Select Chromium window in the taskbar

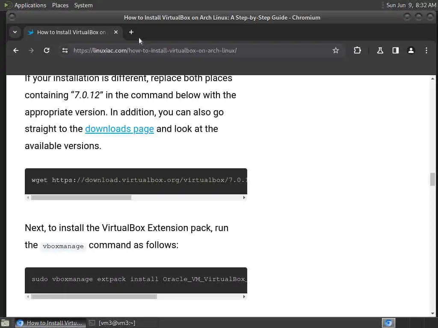(x=50, y=323)
